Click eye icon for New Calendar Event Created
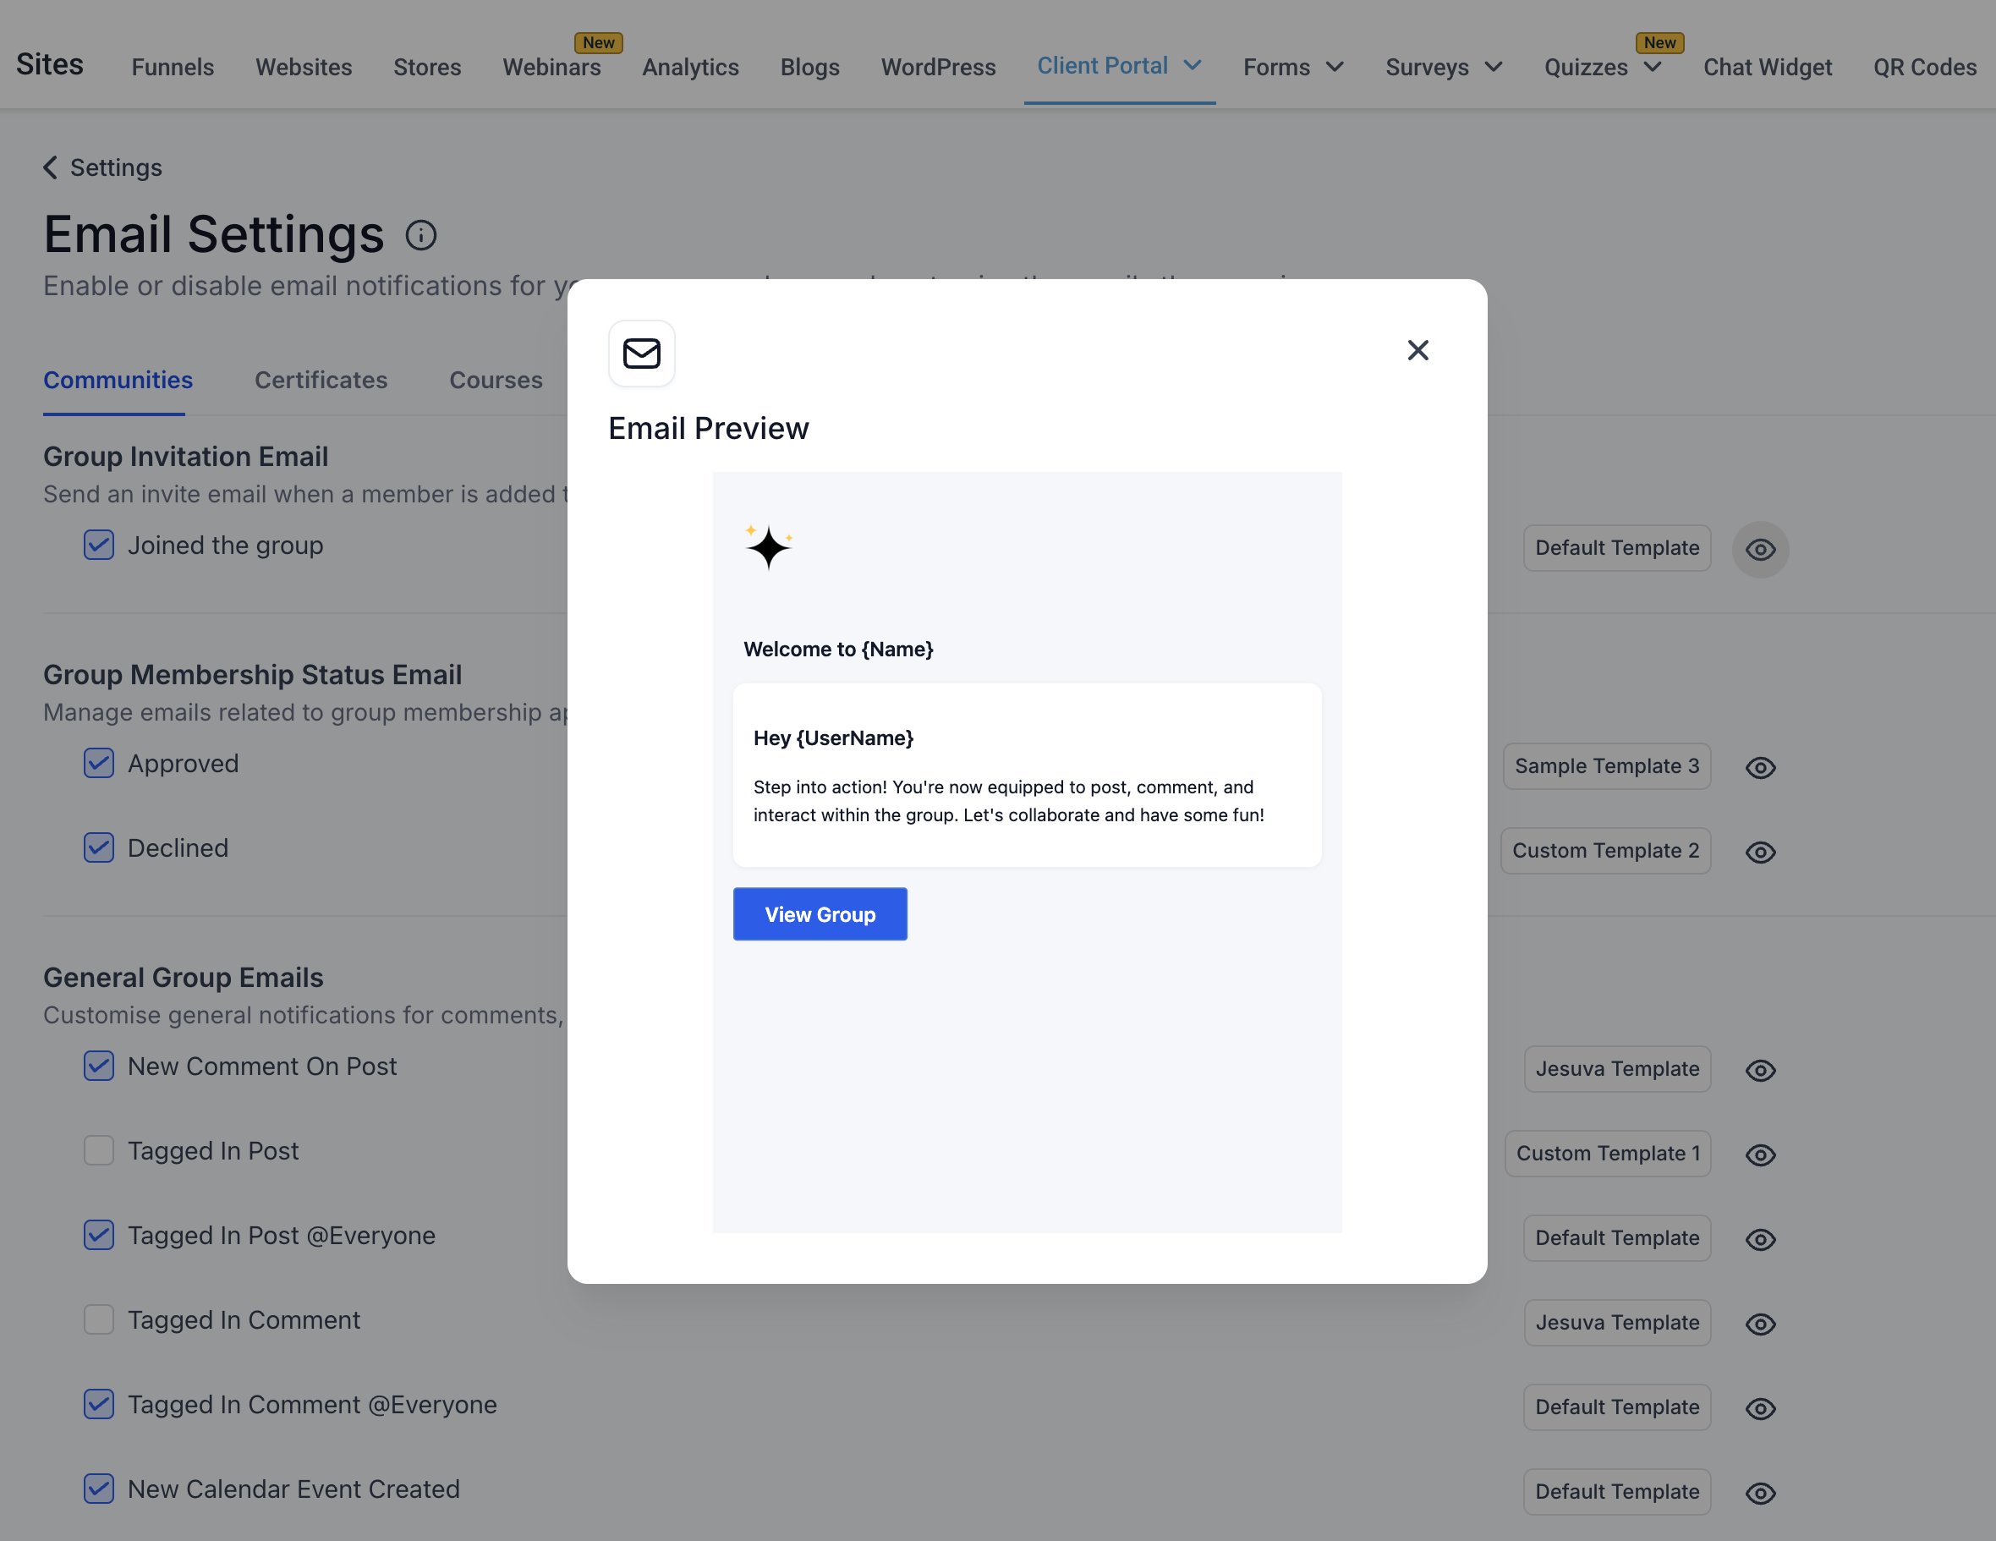The height and width of the screenshot is (1541, 1996). (x=1760, y=1493)
